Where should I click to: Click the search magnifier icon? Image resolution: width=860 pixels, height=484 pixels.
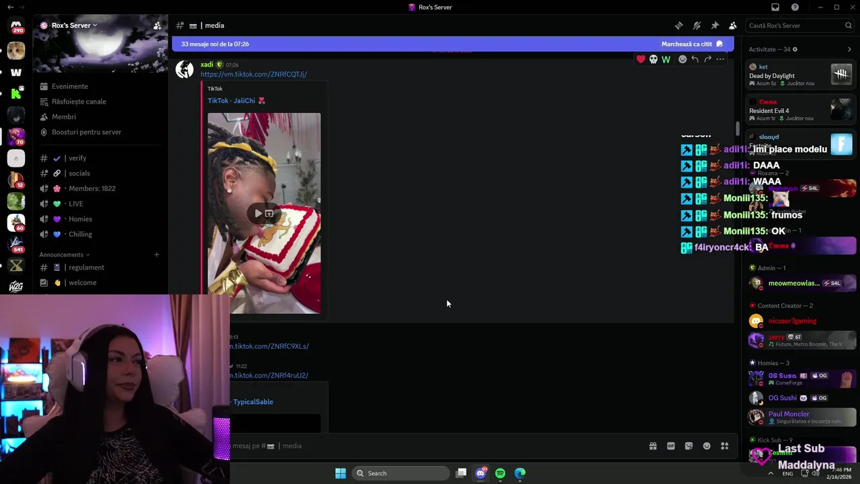[849, 26]
